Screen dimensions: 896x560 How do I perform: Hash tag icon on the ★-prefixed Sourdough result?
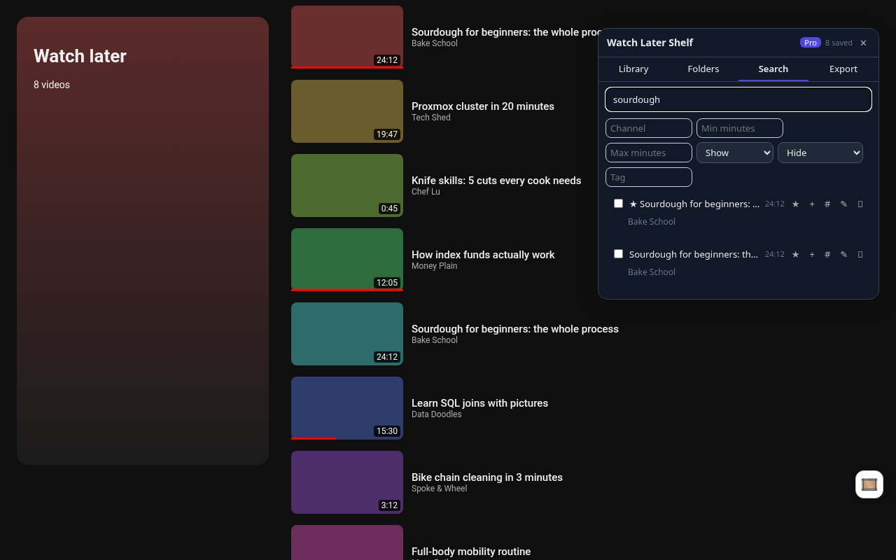coord(827,204)
